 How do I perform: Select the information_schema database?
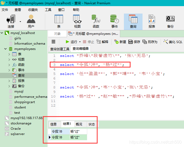click(x=30, y=44)
